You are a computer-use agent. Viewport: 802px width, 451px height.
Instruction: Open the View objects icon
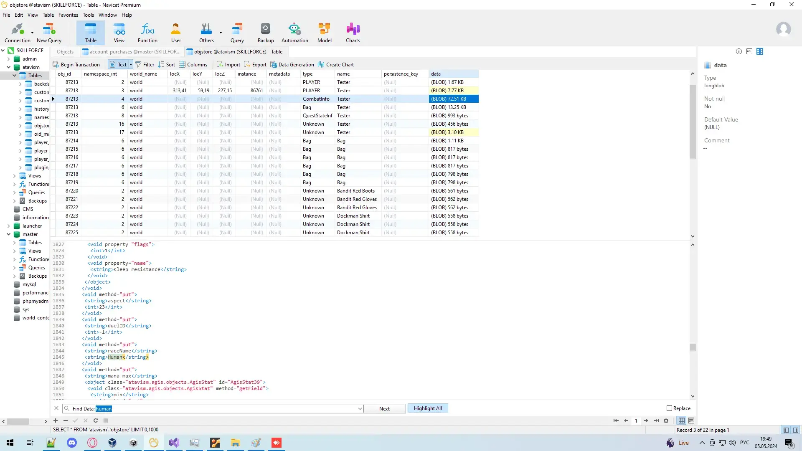(x=119, y=33)
